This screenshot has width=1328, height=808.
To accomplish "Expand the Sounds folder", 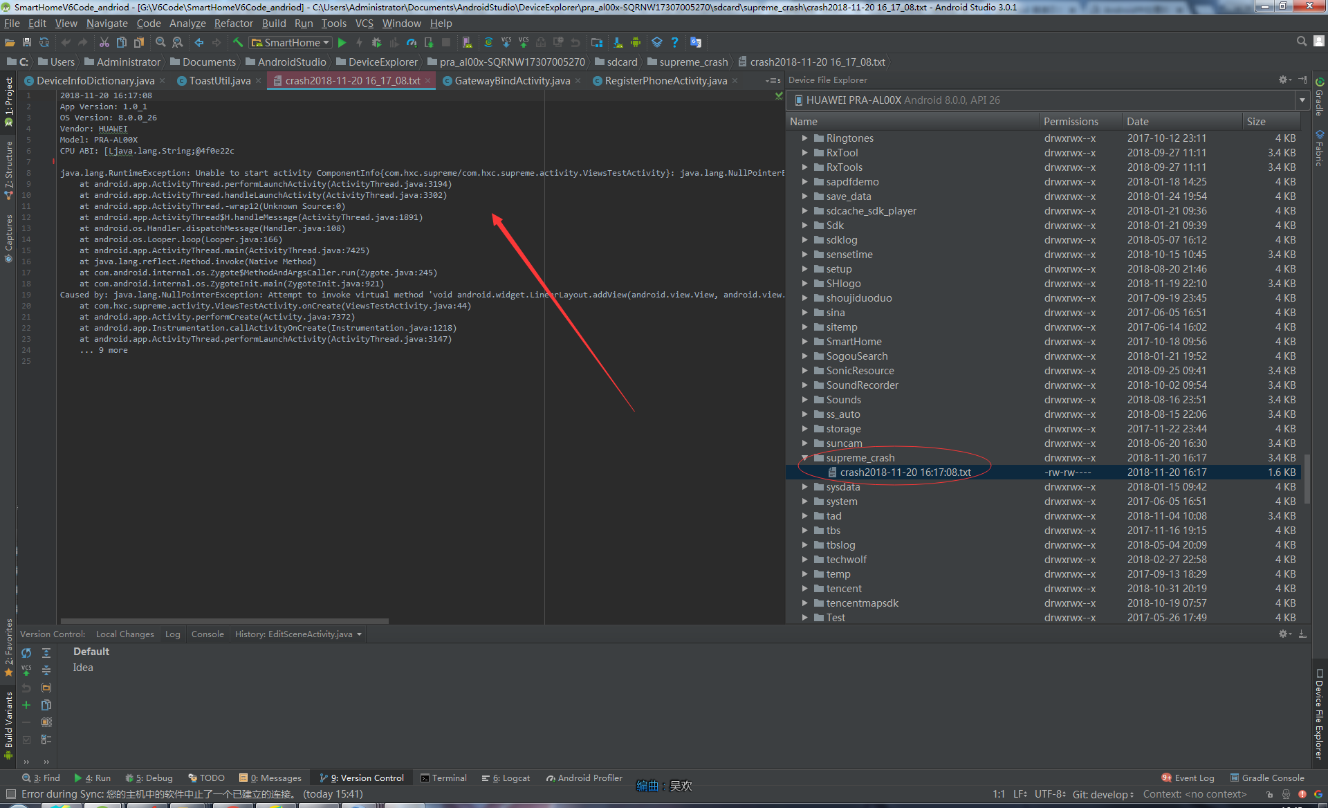I will pos(804,400).
